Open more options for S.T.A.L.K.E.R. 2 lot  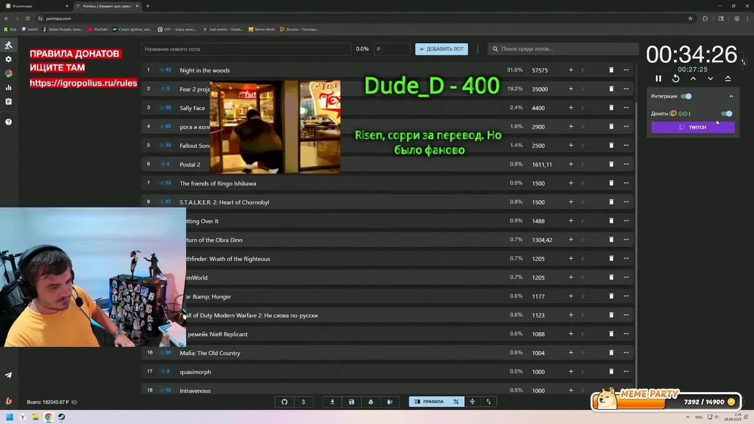[626, 202]
